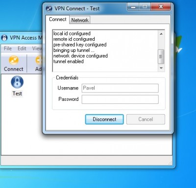Close the VPN Connect - Test window
Screen dimensions: 196x188
(x=161, y=7)
